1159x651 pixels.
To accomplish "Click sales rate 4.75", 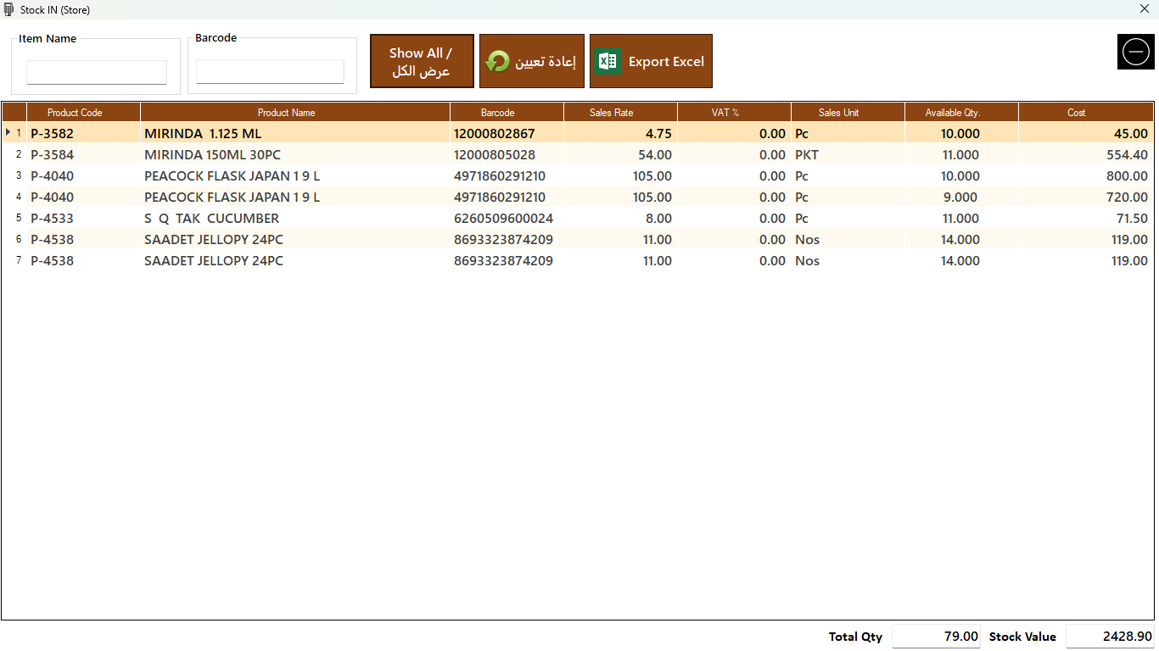I will pyautogui.click(x=658, y=134).
